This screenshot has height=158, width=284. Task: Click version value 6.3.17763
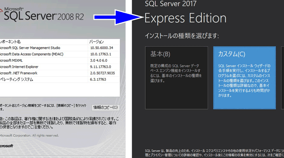(98, 80)
